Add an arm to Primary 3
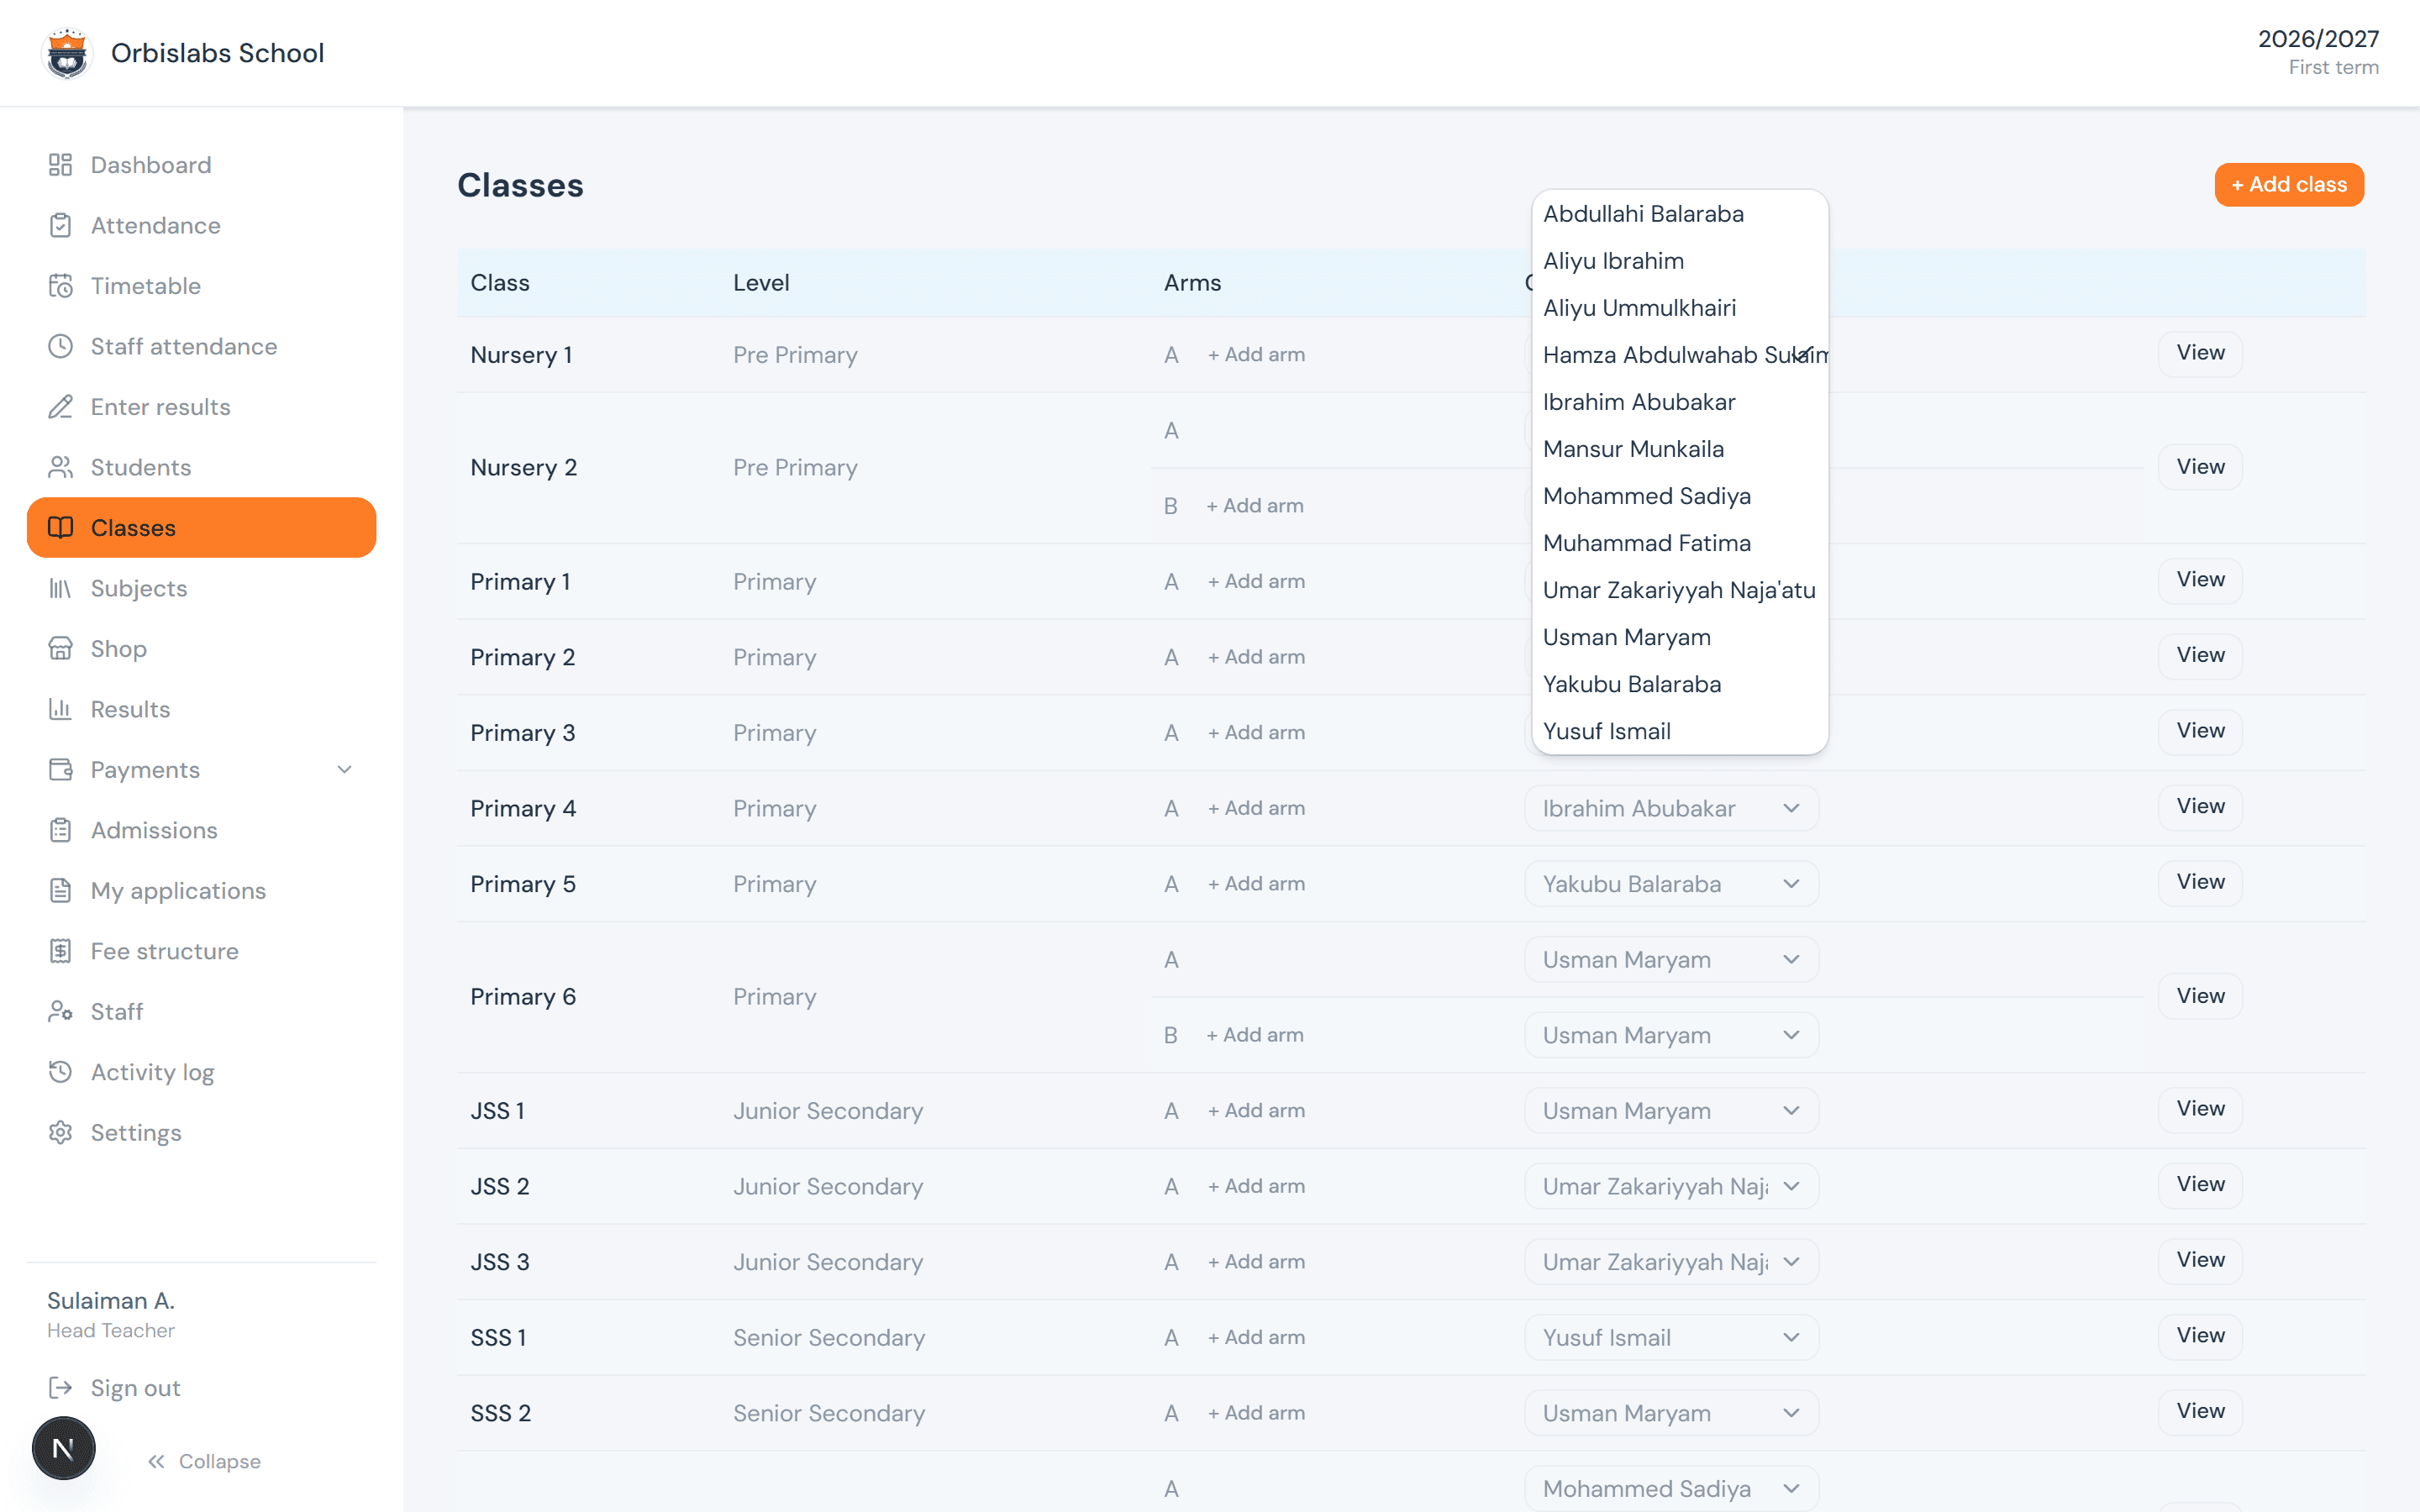Viewport: 2420px width, 1512px height. click(x=1256, y=733)
